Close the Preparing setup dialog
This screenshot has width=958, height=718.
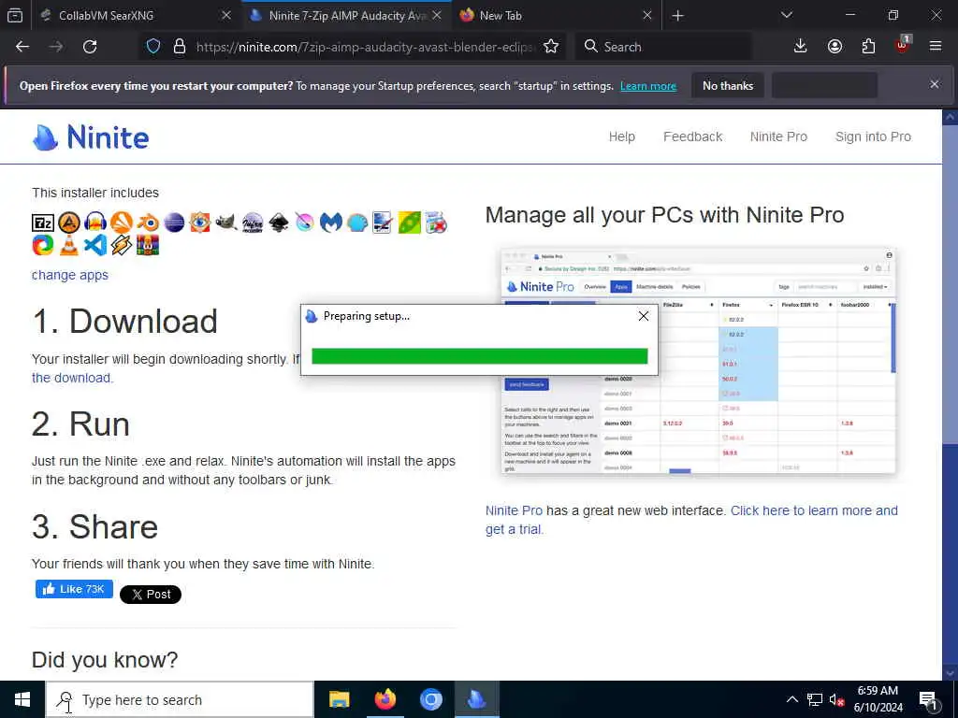click(x=644, y=316)
